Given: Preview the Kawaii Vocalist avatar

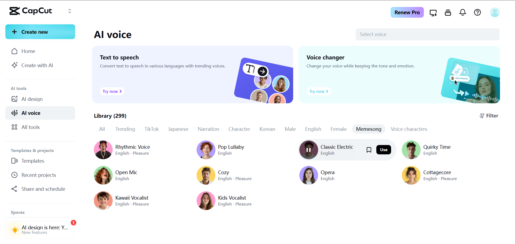Looking at the screenshot, I should [103, 201].
